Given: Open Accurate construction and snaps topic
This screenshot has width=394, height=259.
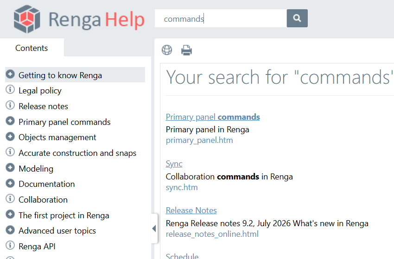Looking at the screenshot, I should 77,153.
